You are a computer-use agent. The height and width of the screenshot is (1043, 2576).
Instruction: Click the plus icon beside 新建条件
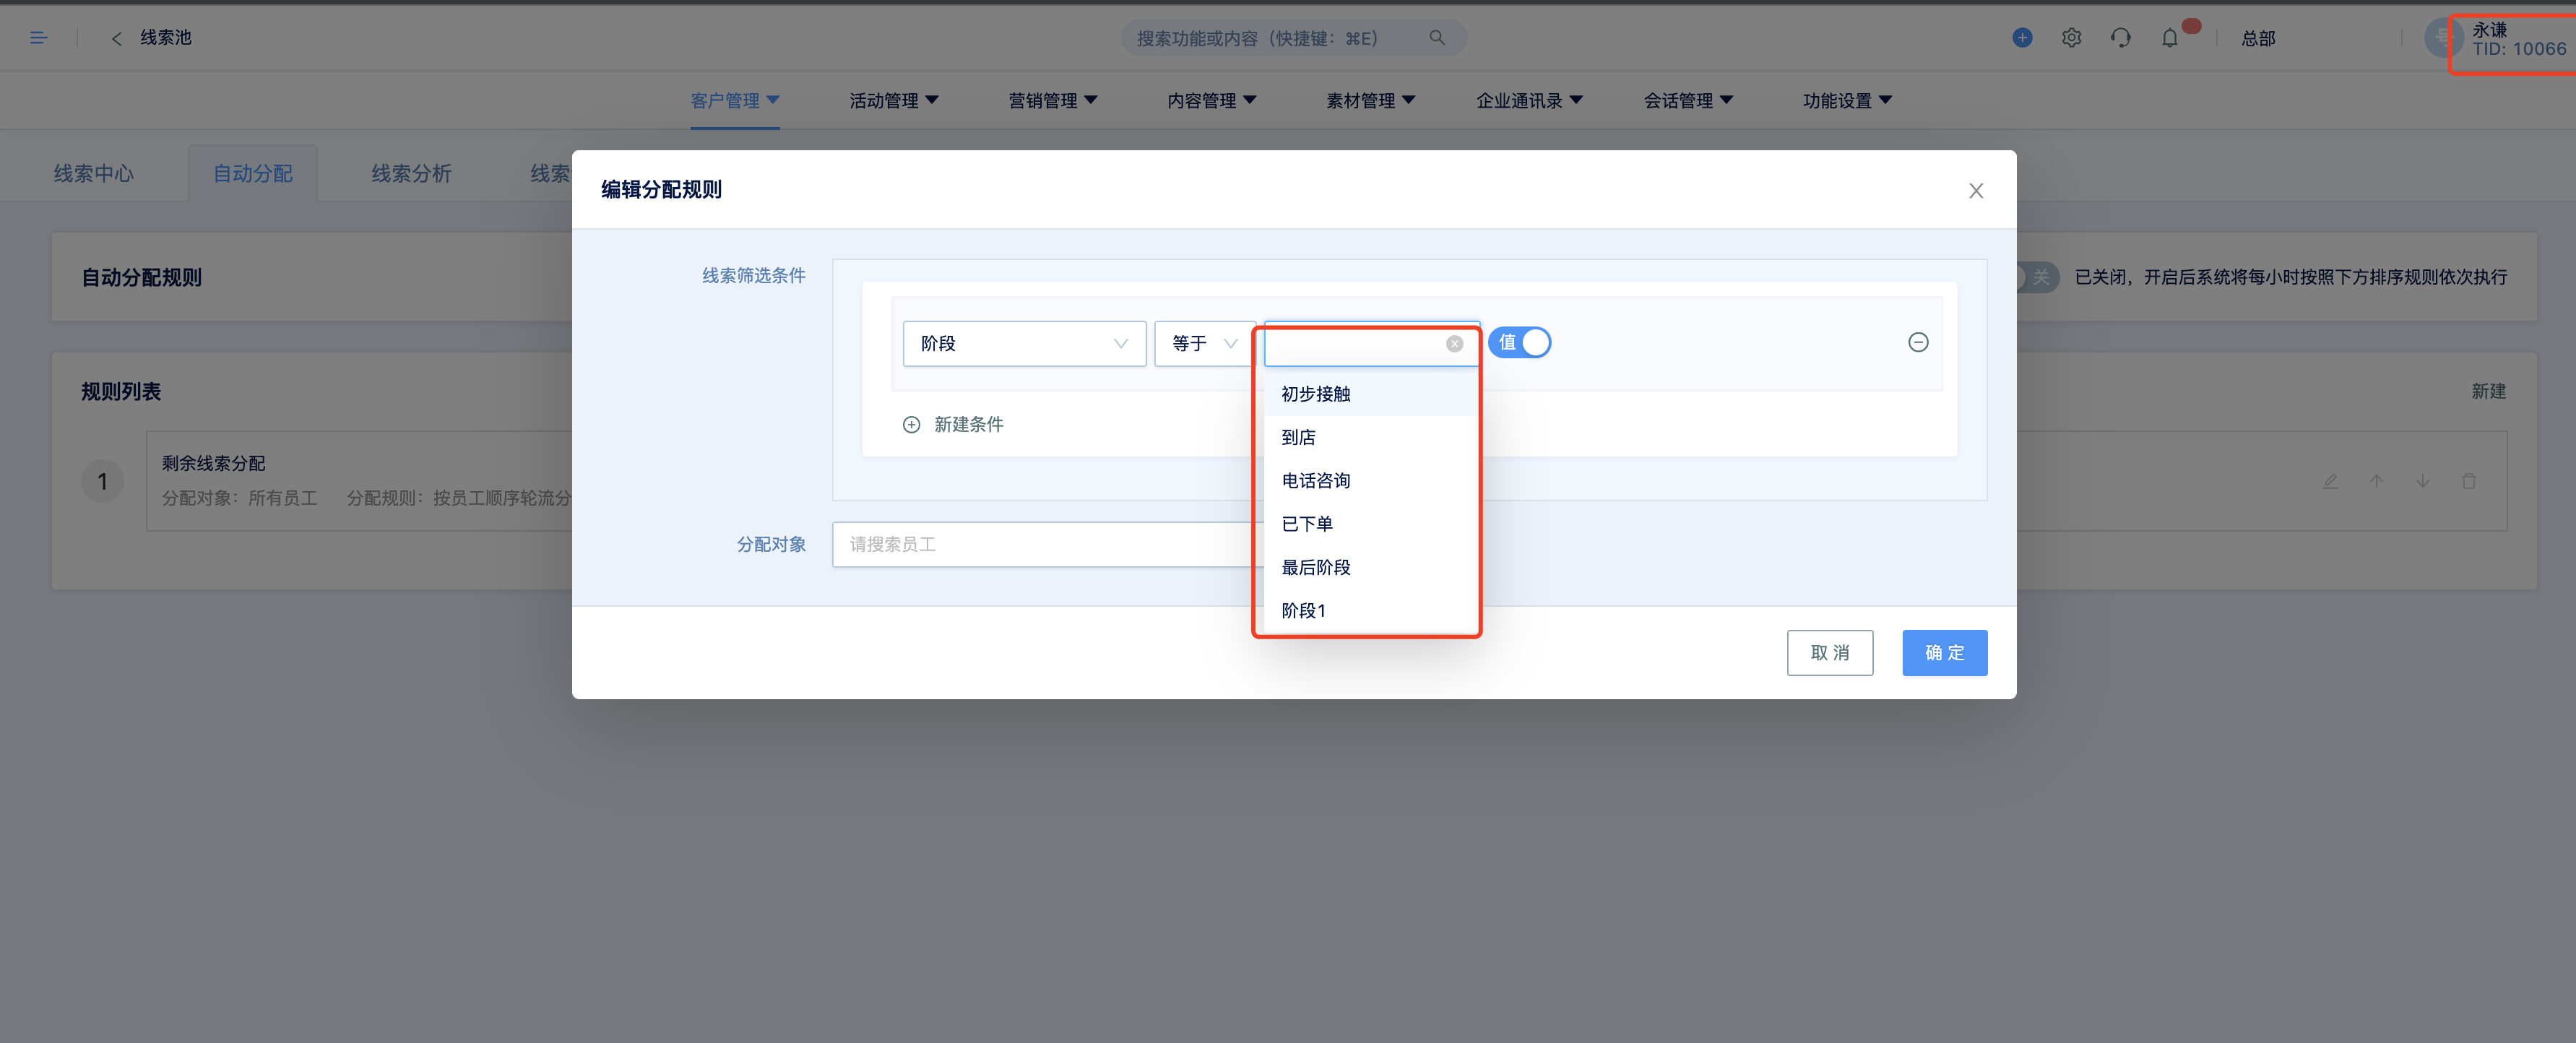tap(911, 425)
